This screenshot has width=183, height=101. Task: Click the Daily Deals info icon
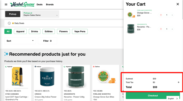tap(9, 23)
